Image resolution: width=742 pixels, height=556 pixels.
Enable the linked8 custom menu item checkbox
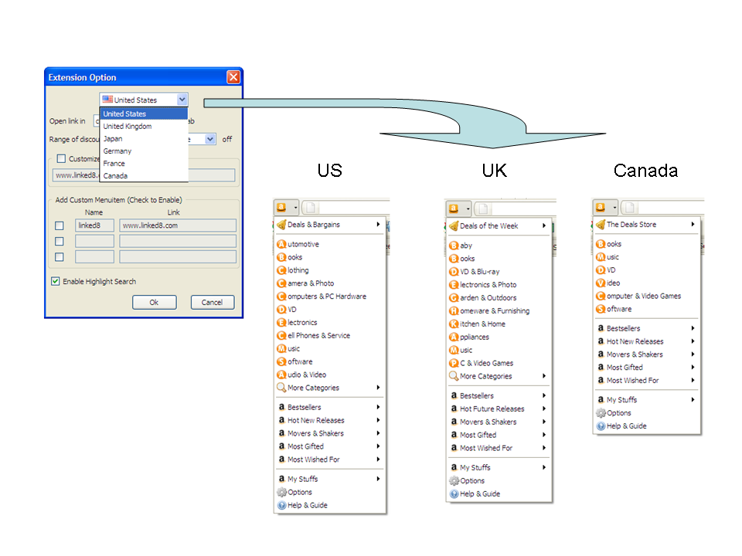pyautogui.click(x=60, y=225)
